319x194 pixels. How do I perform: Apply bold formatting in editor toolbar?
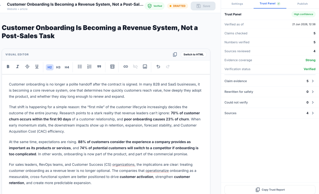pos(8,67)
